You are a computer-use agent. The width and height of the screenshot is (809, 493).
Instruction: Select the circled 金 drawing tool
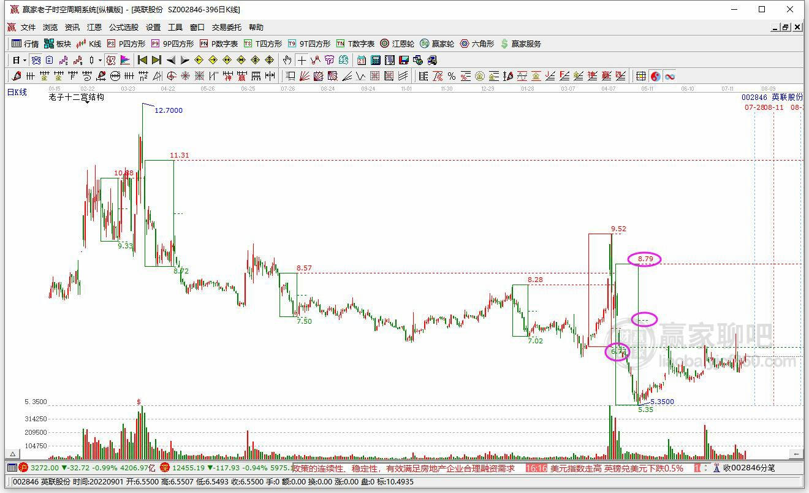[x=479, y=76]
